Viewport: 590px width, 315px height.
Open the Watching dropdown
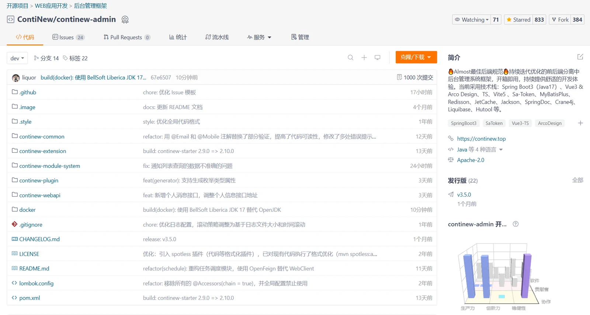(x=472, y=20)
